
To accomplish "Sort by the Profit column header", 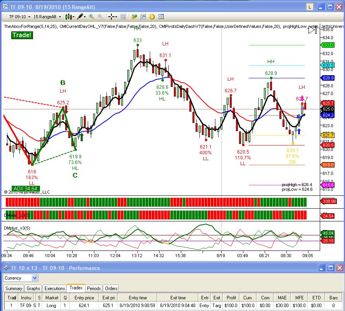I will point(231,297).
